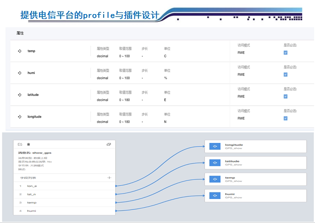Click the RWE access mode of latitude
The height and width of the screenshot is (223, 315).
241,97
